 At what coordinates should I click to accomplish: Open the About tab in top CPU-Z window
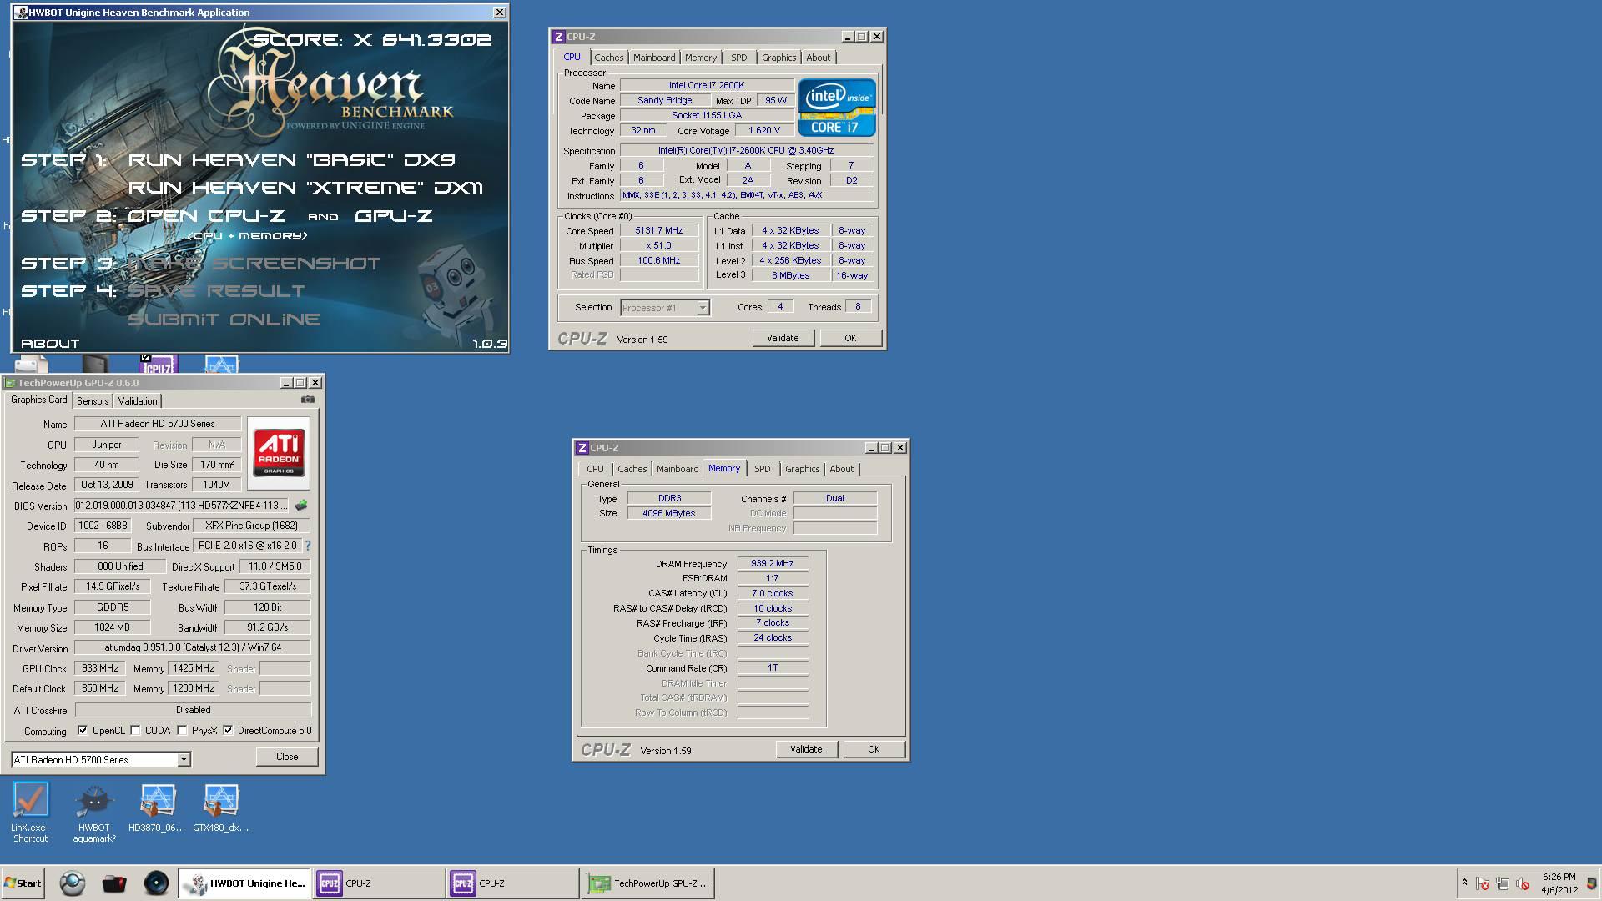(x=818, y=58)
